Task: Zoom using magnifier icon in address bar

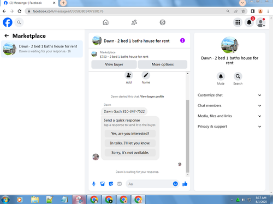Action: click(x=228, y=11)
